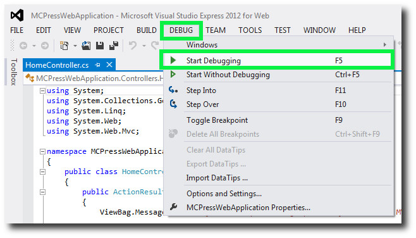416x238 pixels.
Task: Open the Toolbox side panel
Action: point(13,72)
